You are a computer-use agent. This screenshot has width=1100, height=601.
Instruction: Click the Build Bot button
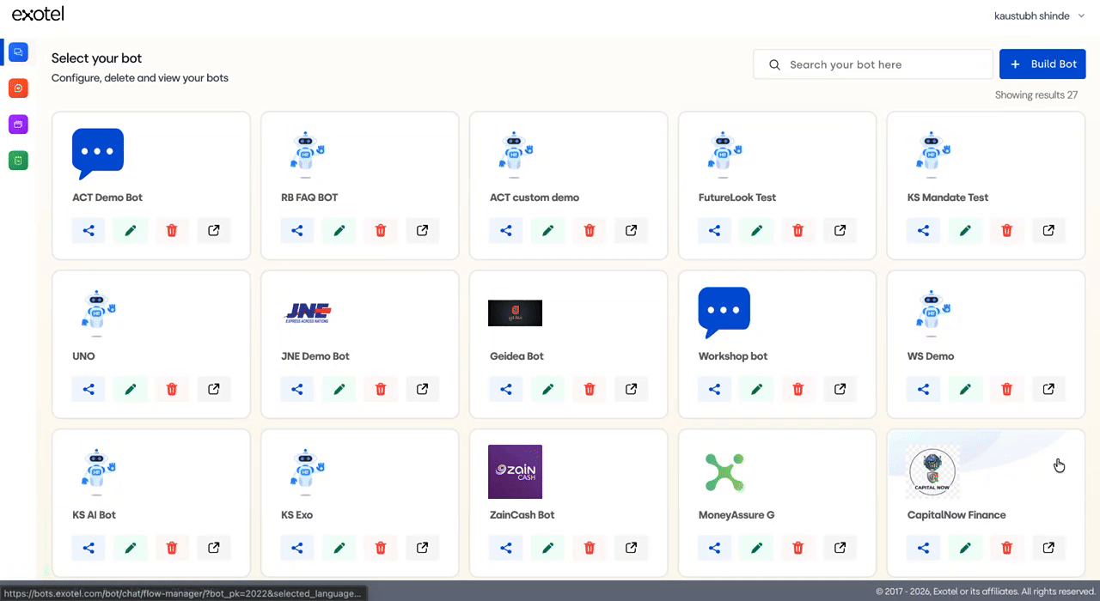point(1042,64)
